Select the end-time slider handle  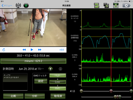pos(131,91)
